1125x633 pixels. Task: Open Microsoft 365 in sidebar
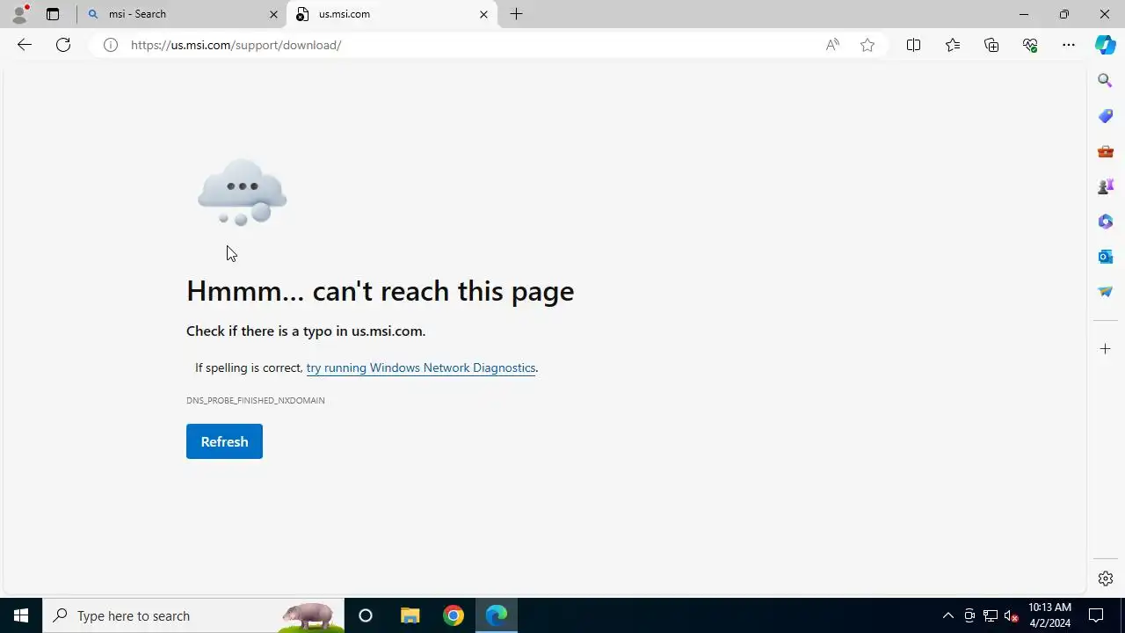point(1106,222)
